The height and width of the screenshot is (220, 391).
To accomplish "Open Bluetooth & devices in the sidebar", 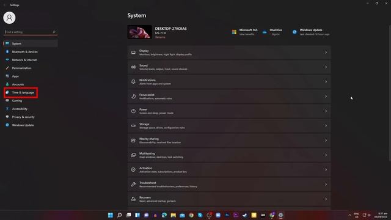I will tap(24, 51).
